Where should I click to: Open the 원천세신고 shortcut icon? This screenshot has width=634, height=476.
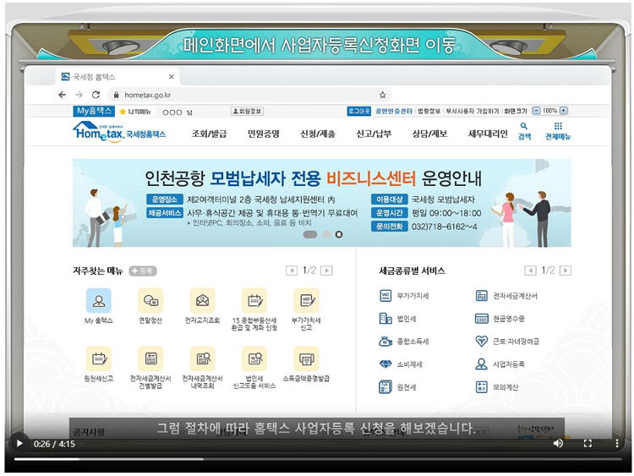99,358
